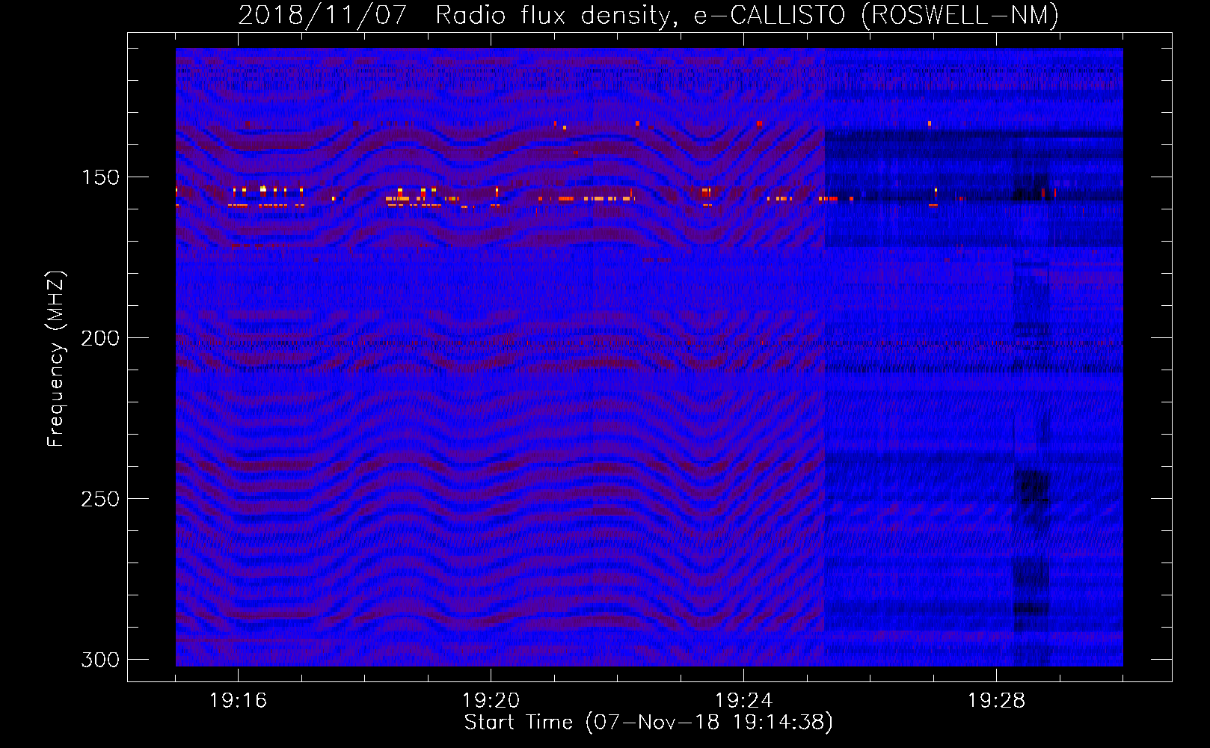This screenshot has height=748, width=1210.
Task: Click the 19:24 time tick label
Action: pyautogui.click(x=743, y=701)
